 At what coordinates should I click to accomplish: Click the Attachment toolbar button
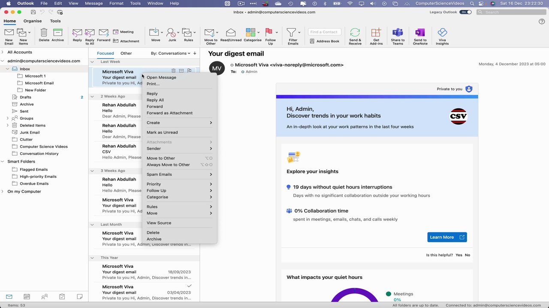coord(126,41)
